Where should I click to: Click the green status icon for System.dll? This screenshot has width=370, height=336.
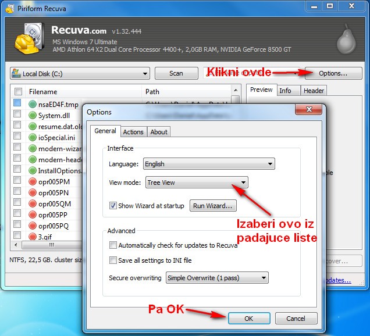click(33, 115)
